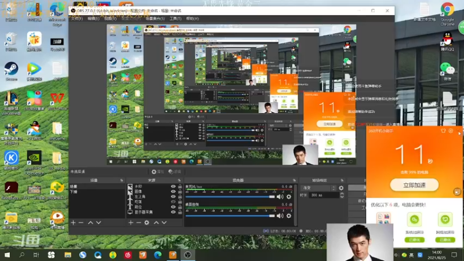Image resolution: width=464 pixels, height=261 pixels.
Task: Toggle lock icon of 左上角 source
Action: (180, 197)
